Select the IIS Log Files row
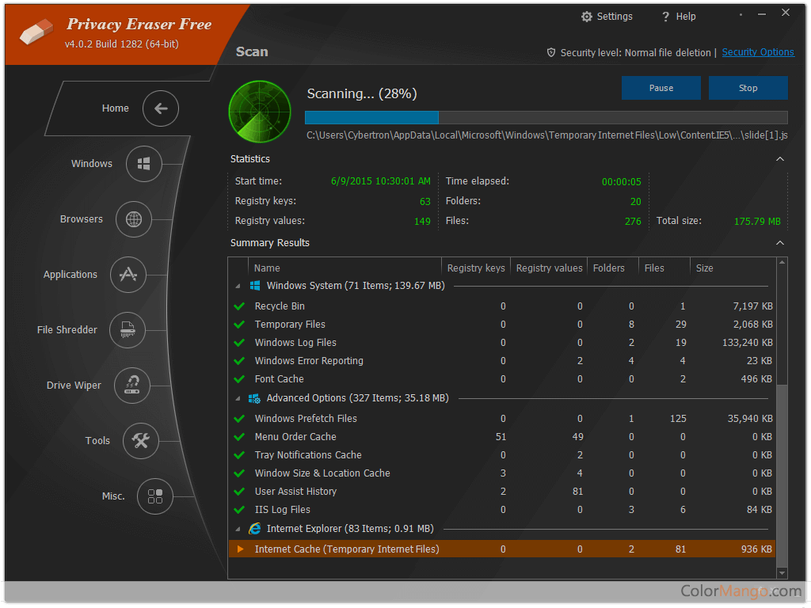Image resolution: width=811 pixels, height=608 pixels. (x=502, y=510)
